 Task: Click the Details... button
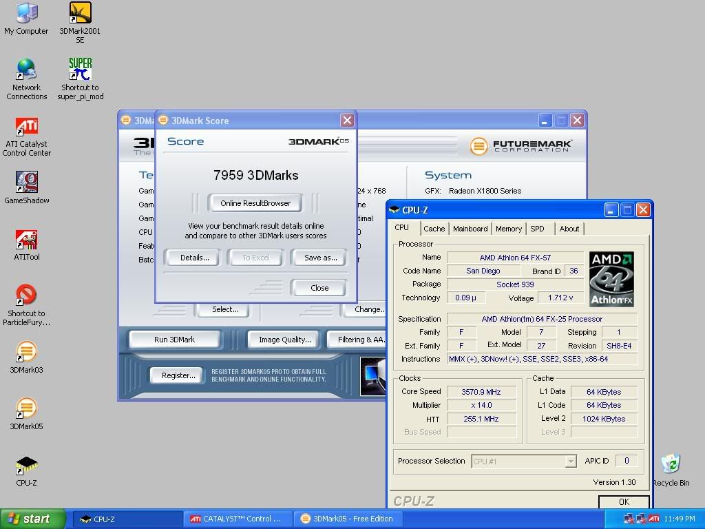coord(194,258)
